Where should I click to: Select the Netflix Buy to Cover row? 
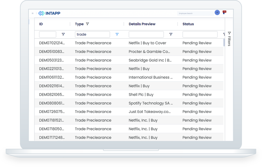128,43
